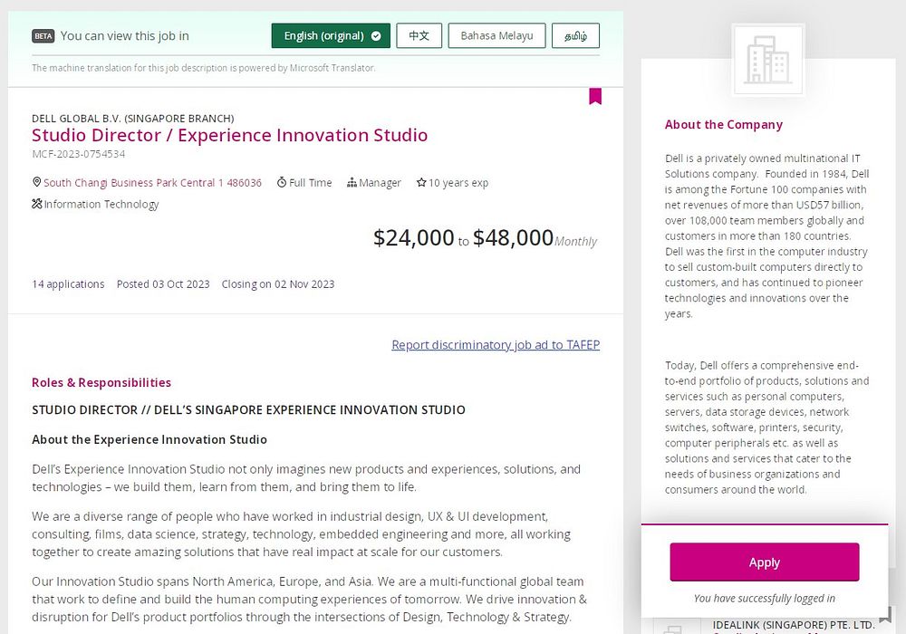The width and height of the screenshot is (906, 634).
Task: Open the IDEALINK (SINGAPORE) PTE. LTD. listing
Action: click(793, 624)
